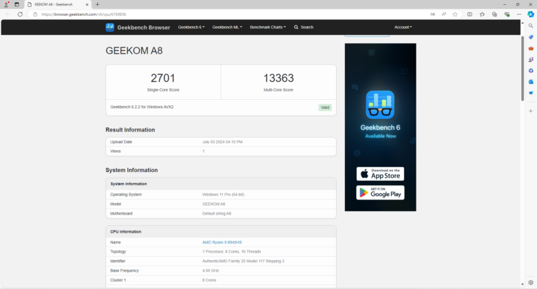Viewport: 537px width, 289px height.
Task: Click the browser address bar URL
Action: coord(83,14)
